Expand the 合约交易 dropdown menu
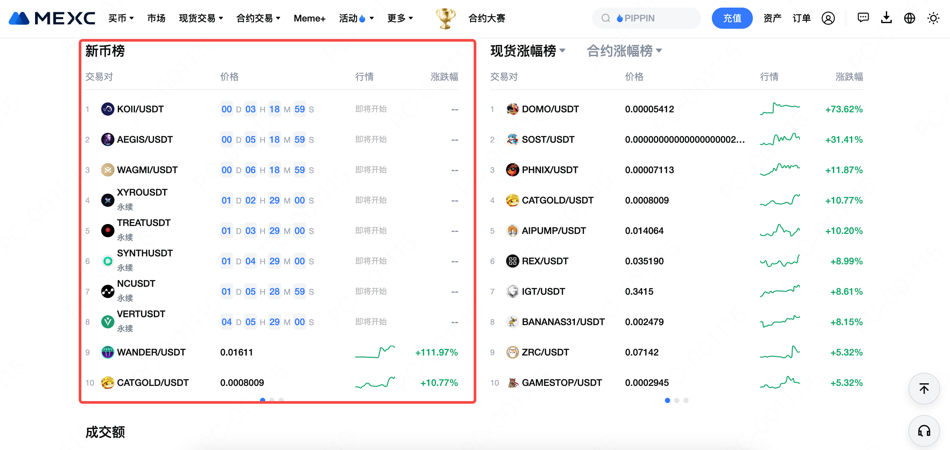Viewport: 950px width, 450px height. point(258,18)
